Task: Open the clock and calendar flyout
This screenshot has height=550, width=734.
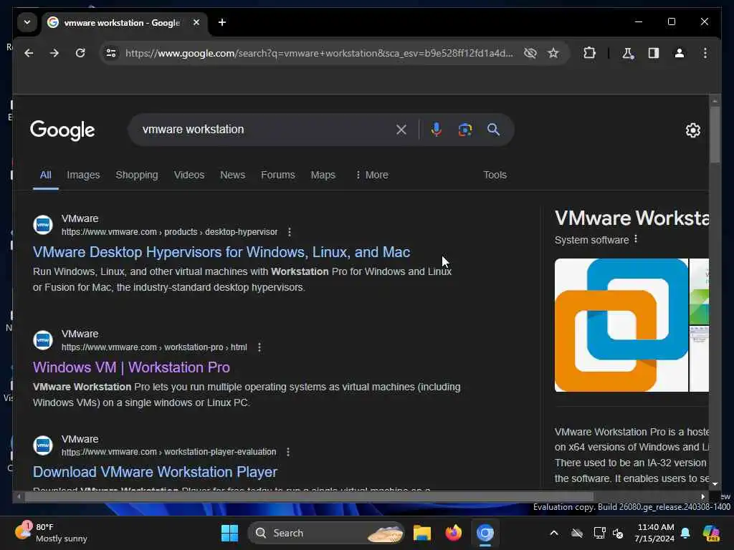Action: pyautogui.click(x=654, y=533)
